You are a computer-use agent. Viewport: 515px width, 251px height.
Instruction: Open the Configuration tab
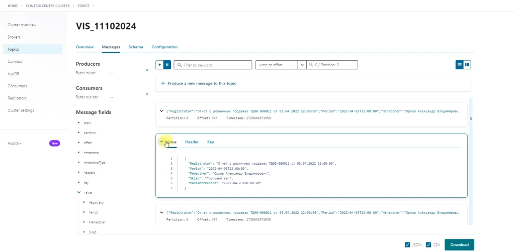tap(164, 47)
